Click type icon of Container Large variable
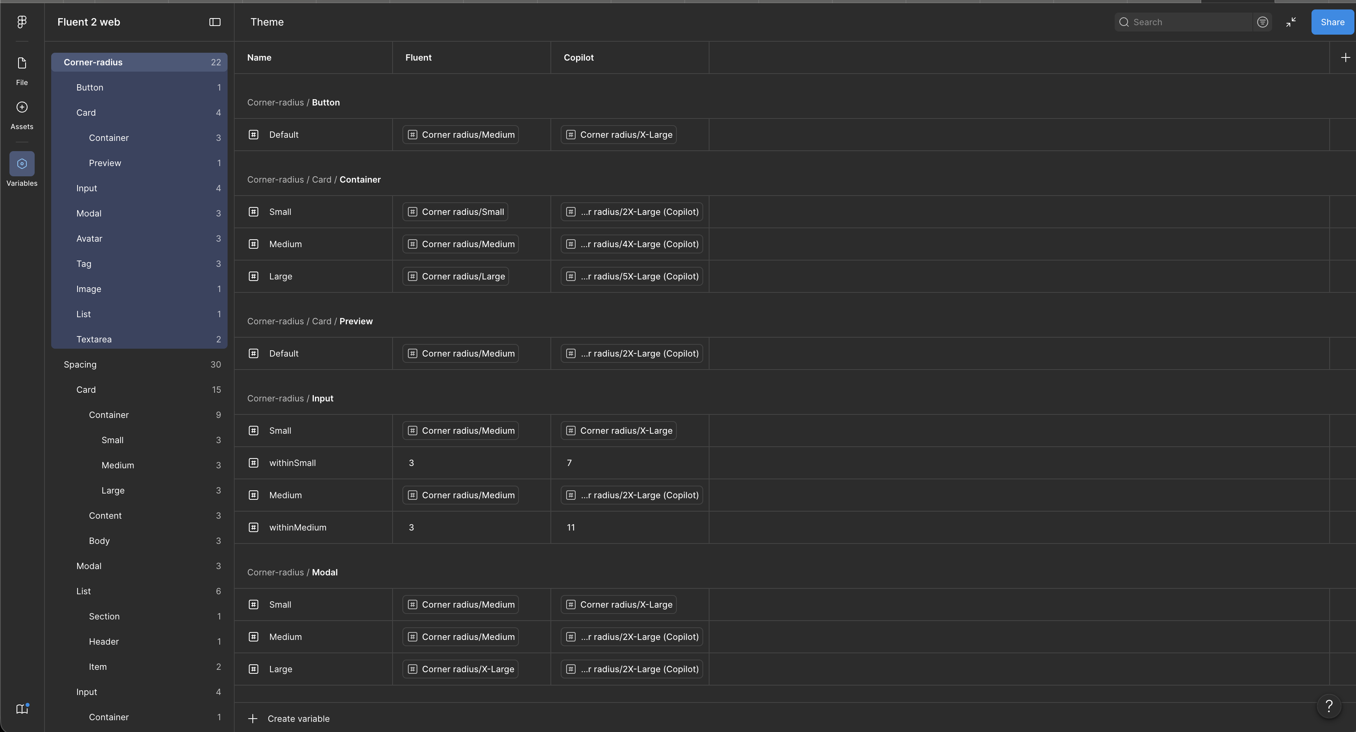Image resolution: width=1356 pixels, height=732 pixels. pos(253,276)
